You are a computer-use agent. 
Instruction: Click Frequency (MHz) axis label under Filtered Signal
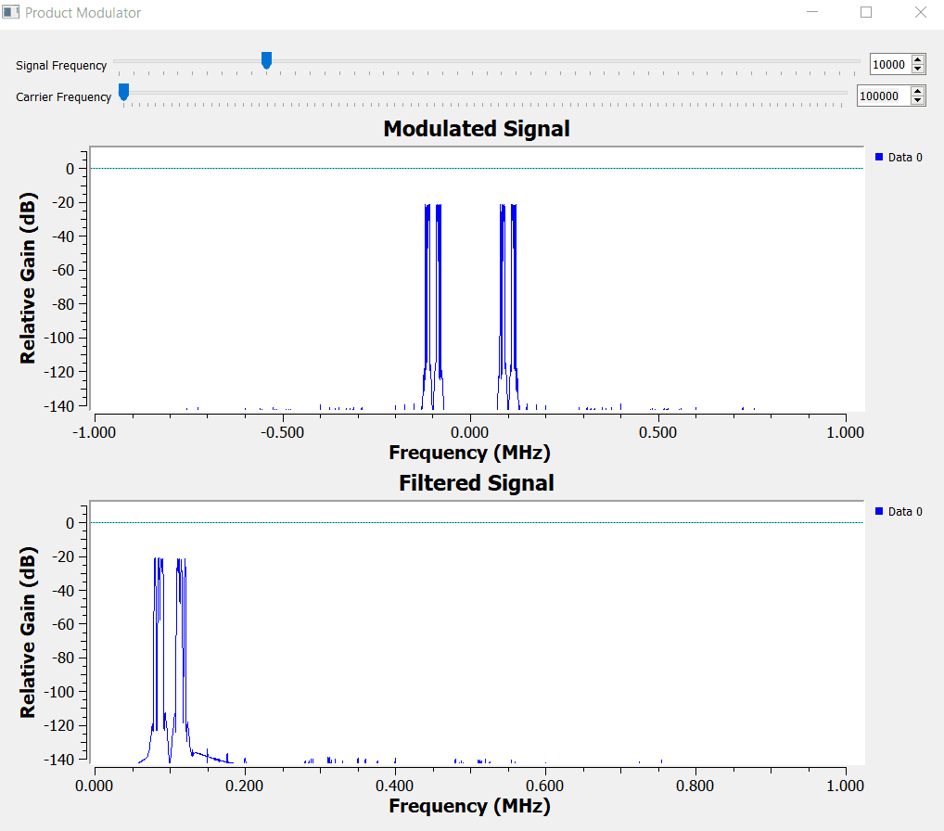[469, 806]
